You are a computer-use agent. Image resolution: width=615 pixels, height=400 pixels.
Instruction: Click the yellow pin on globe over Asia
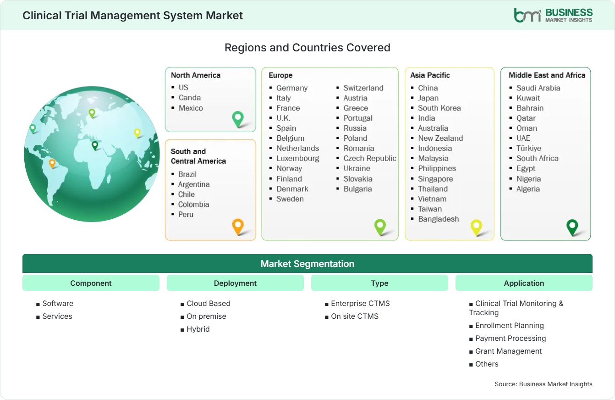[x=137, y=133]
